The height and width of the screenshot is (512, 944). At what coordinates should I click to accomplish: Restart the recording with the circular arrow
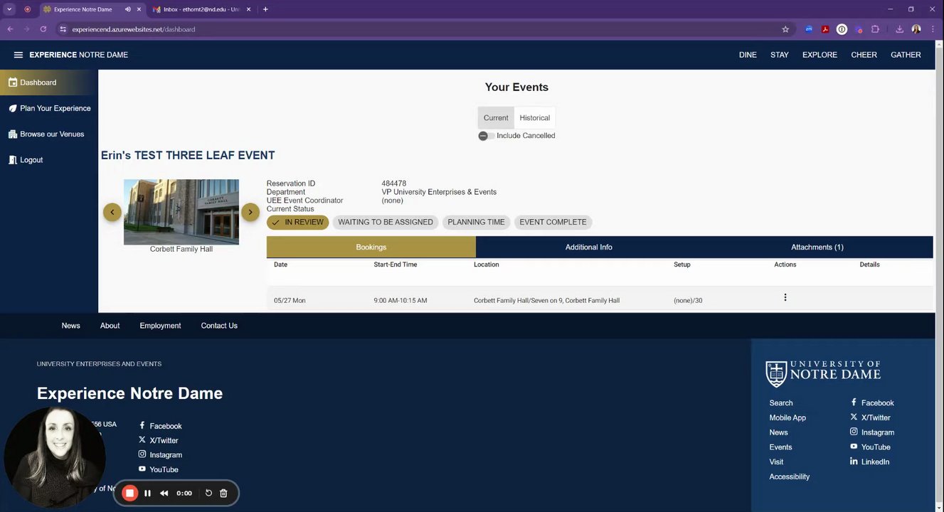tap(208, 493)
